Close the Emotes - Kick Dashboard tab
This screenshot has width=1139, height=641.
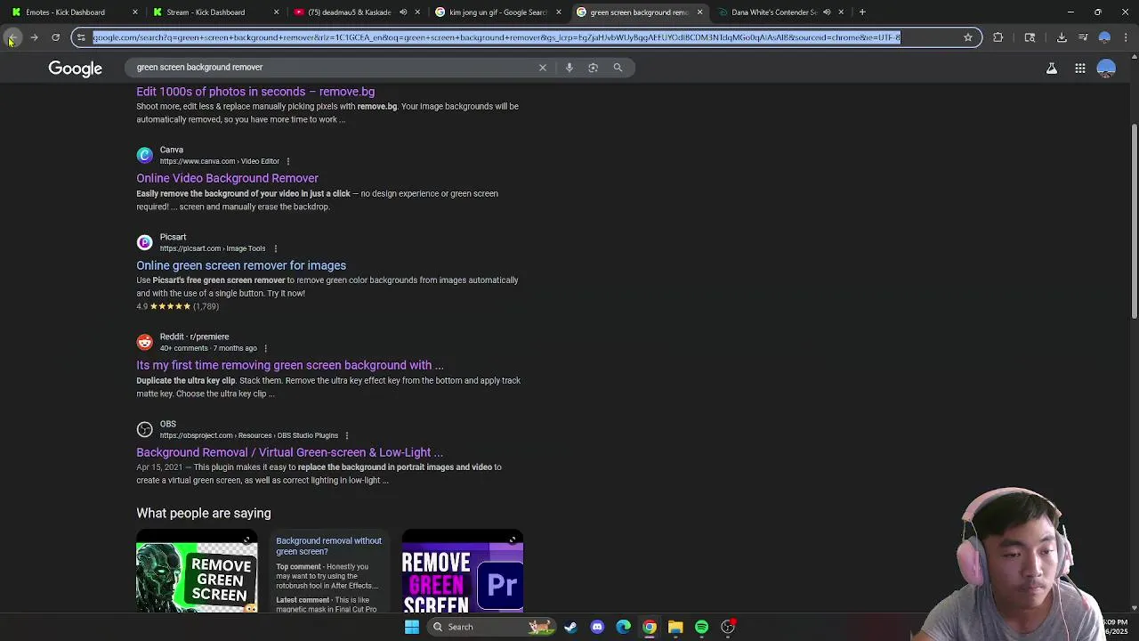(135, 12)
